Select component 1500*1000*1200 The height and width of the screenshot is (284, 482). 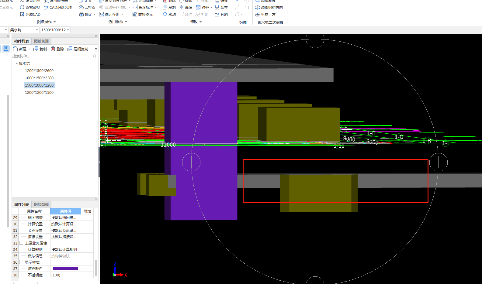coord(39,85)
